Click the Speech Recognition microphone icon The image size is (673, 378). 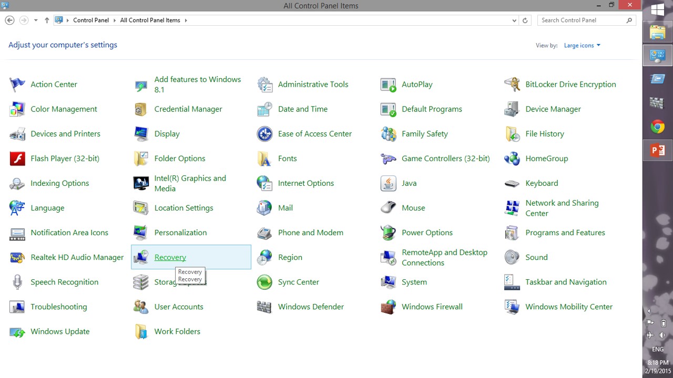[x=17, y=282]
